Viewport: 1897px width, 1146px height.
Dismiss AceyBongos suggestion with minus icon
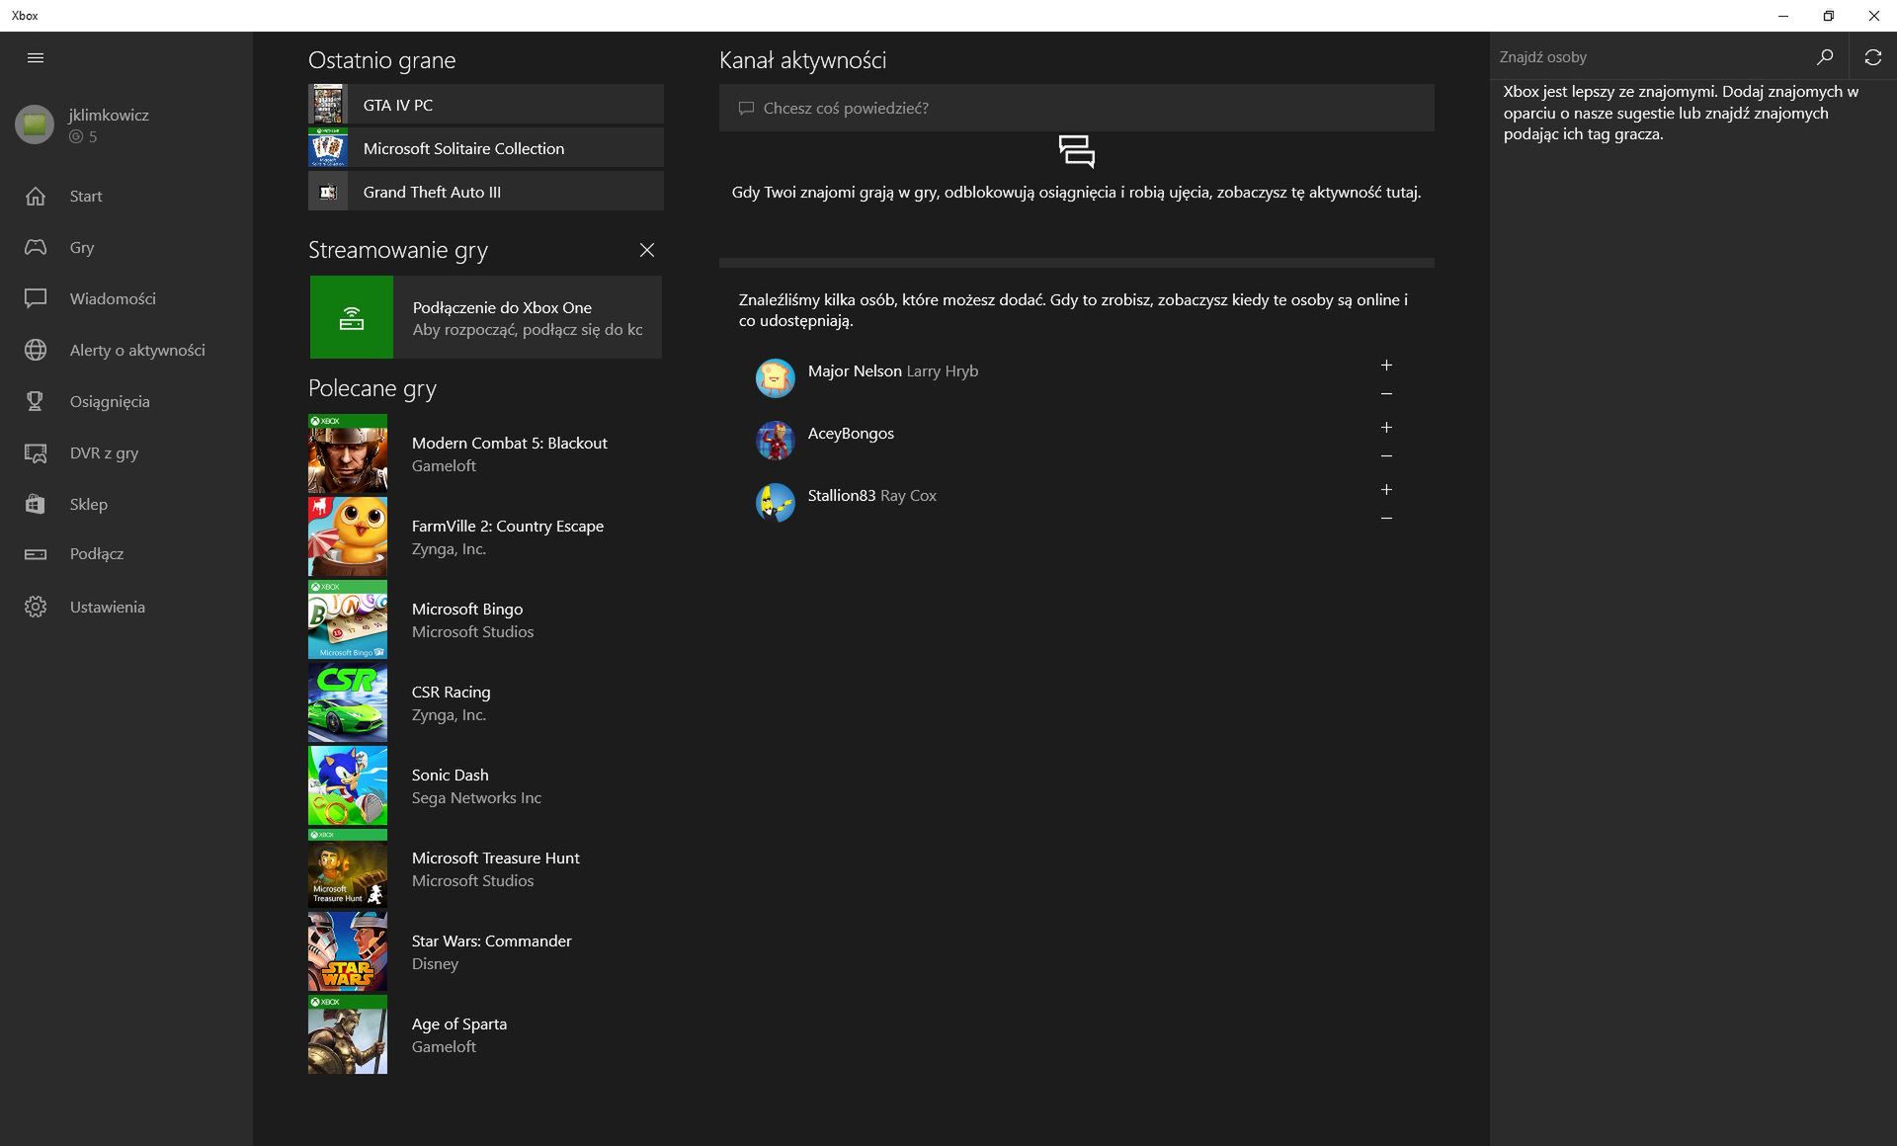click(x=1386, y=456)
